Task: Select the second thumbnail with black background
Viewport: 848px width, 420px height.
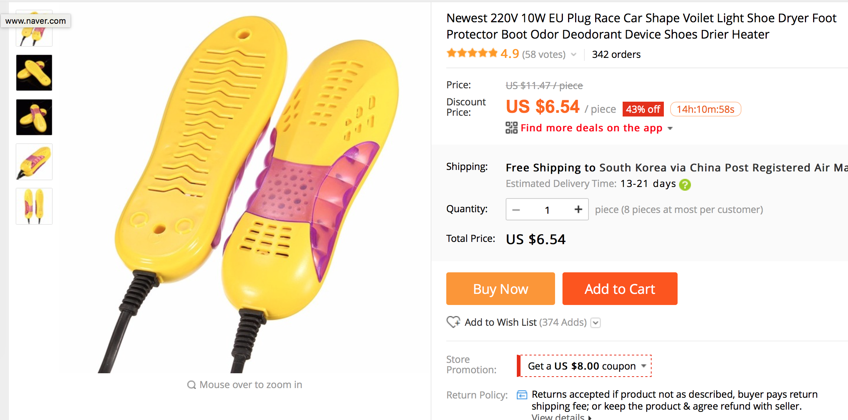Action: click(x=34, y=73)
